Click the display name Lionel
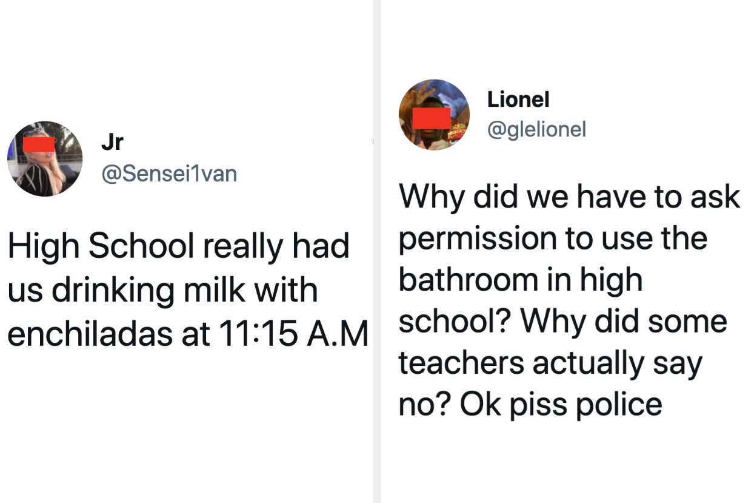 pyautogui.click(x=518, y=100)
